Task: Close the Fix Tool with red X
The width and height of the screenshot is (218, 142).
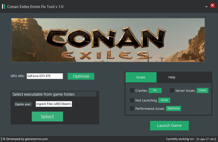Action: coord(212,5)
